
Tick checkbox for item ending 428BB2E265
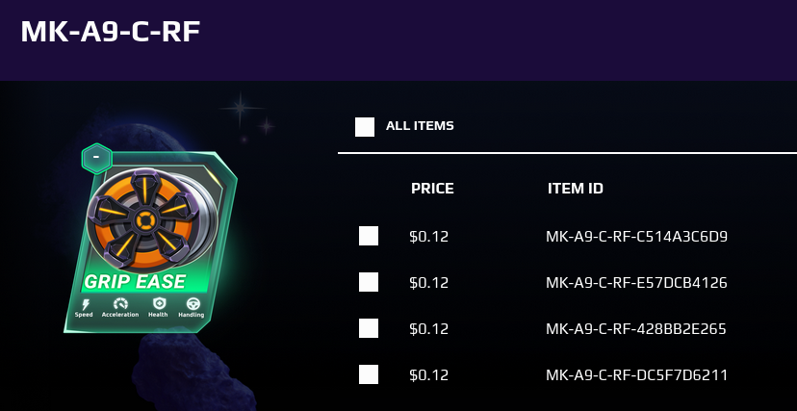coord(369,328)
